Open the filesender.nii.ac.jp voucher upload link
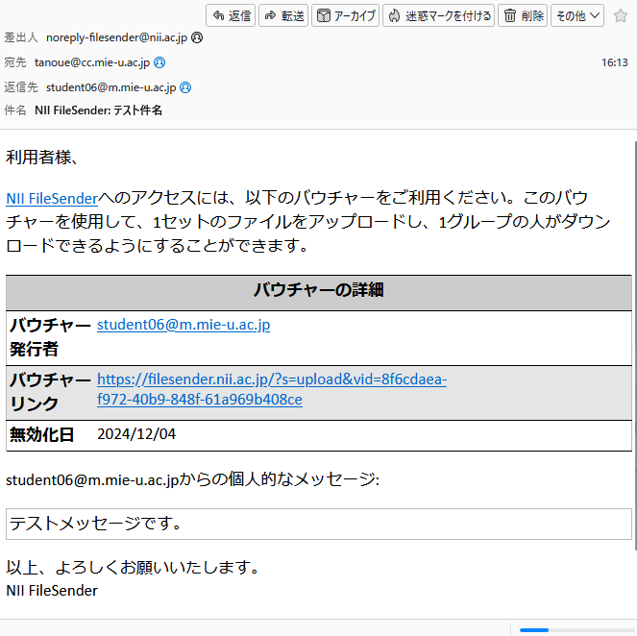 (272, 389)
